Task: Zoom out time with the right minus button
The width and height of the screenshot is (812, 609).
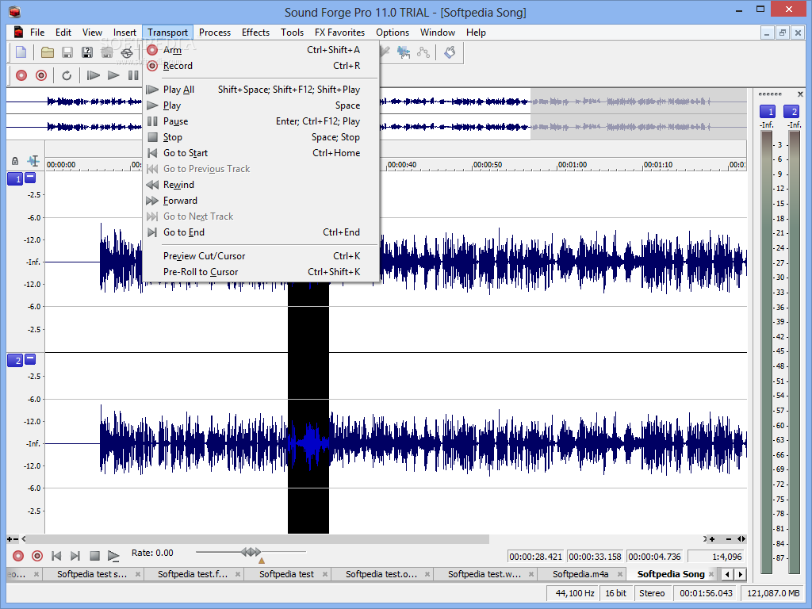Action: click(729, 539)
